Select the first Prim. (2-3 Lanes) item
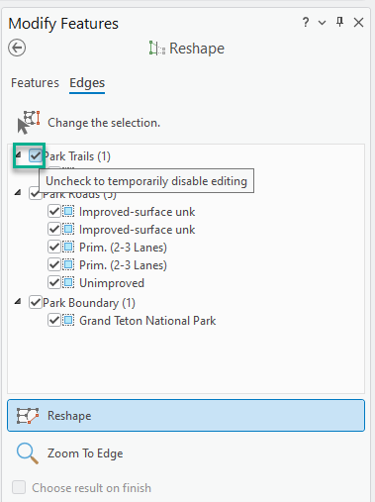 pos(123,248)
